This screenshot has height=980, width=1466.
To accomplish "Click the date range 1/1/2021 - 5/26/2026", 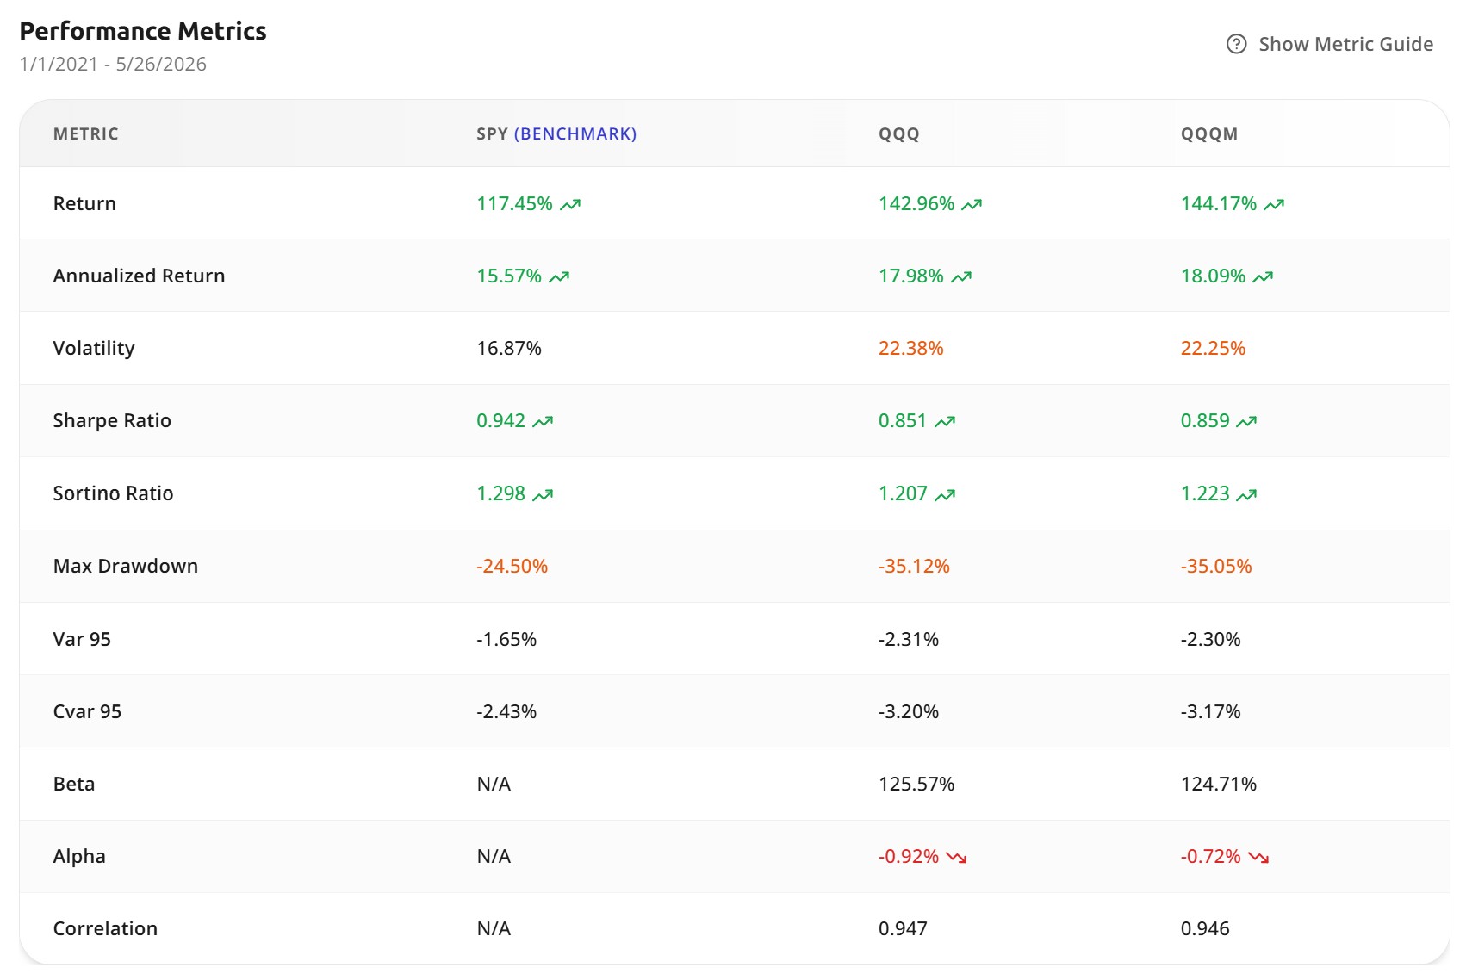I will coord(113,64).
